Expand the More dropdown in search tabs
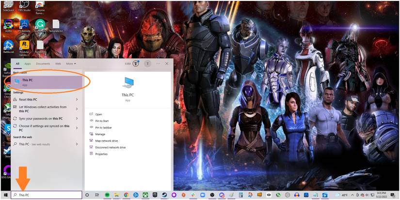The image size is (400, 200). [71, 64]
